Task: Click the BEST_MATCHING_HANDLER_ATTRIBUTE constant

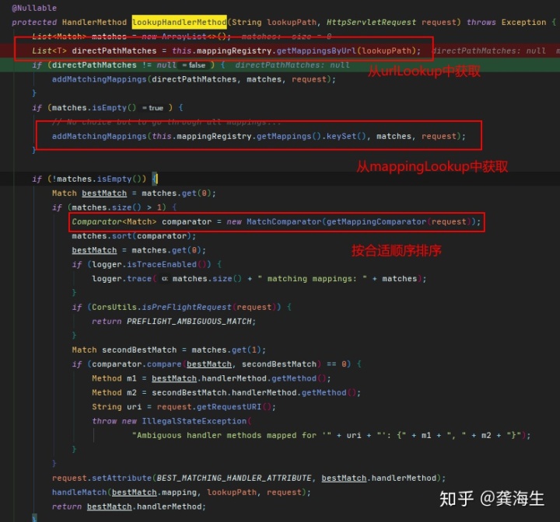Action: tap(234, 478)
